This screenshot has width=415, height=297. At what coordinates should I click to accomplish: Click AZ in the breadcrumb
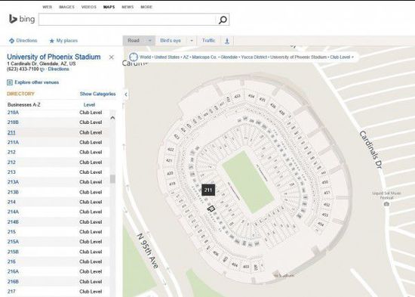tap(186, 57)
